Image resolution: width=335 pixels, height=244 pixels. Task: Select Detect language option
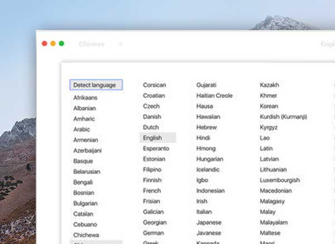coord(96,85)
